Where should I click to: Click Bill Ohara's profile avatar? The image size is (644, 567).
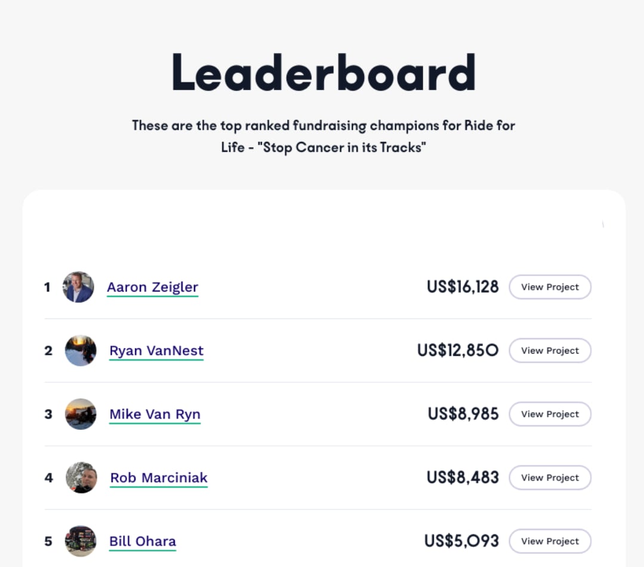tap(81, 541)
